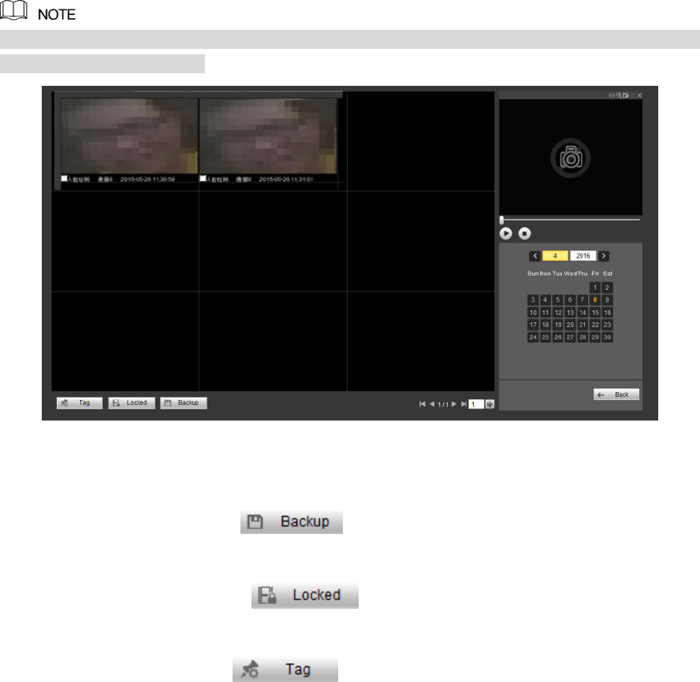
Task: Select day 26 in the calendar
Action: coord(557,337)
